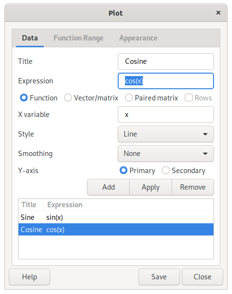Click the Add button
Viewport: 232px width, 294px height.
click(108, 187)
